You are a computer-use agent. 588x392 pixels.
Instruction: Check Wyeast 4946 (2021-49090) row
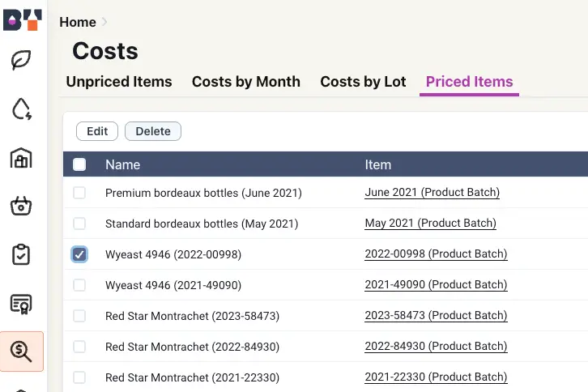(x=79, y=285)
